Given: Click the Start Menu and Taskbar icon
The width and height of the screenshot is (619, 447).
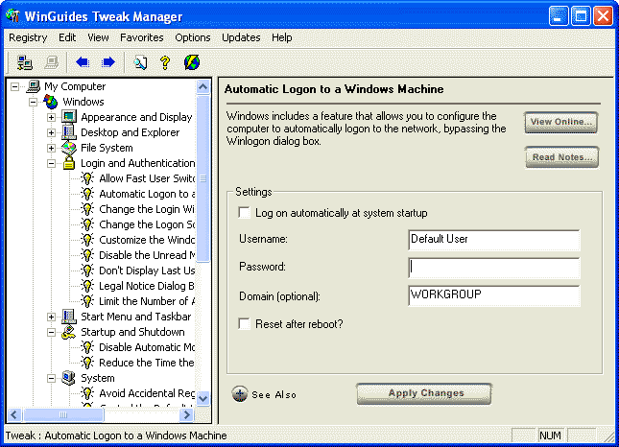Looking at the screenshot, I should click(x=69, y=317).
